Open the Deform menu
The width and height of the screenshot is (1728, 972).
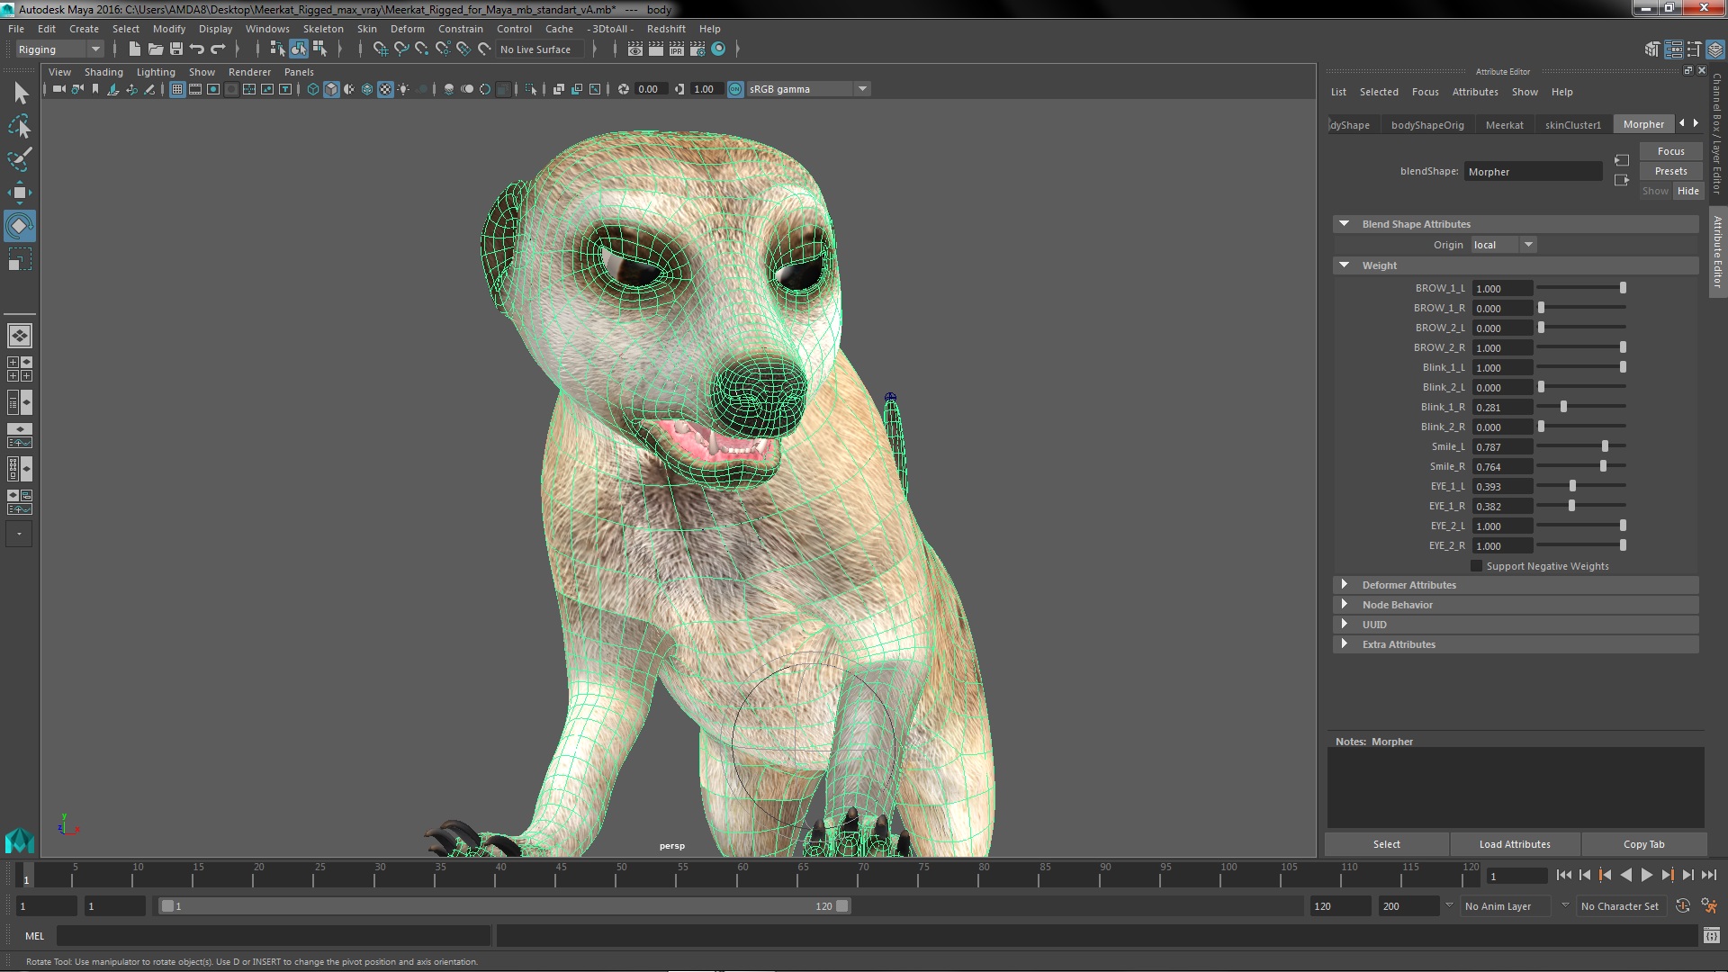click(407, 29)
